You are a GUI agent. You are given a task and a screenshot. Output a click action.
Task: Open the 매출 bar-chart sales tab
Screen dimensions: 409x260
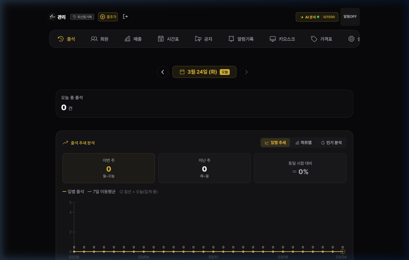point(133,39)
